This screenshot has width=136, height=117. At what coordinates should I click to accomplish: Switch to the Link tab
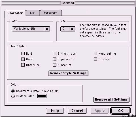coord(33,13)
